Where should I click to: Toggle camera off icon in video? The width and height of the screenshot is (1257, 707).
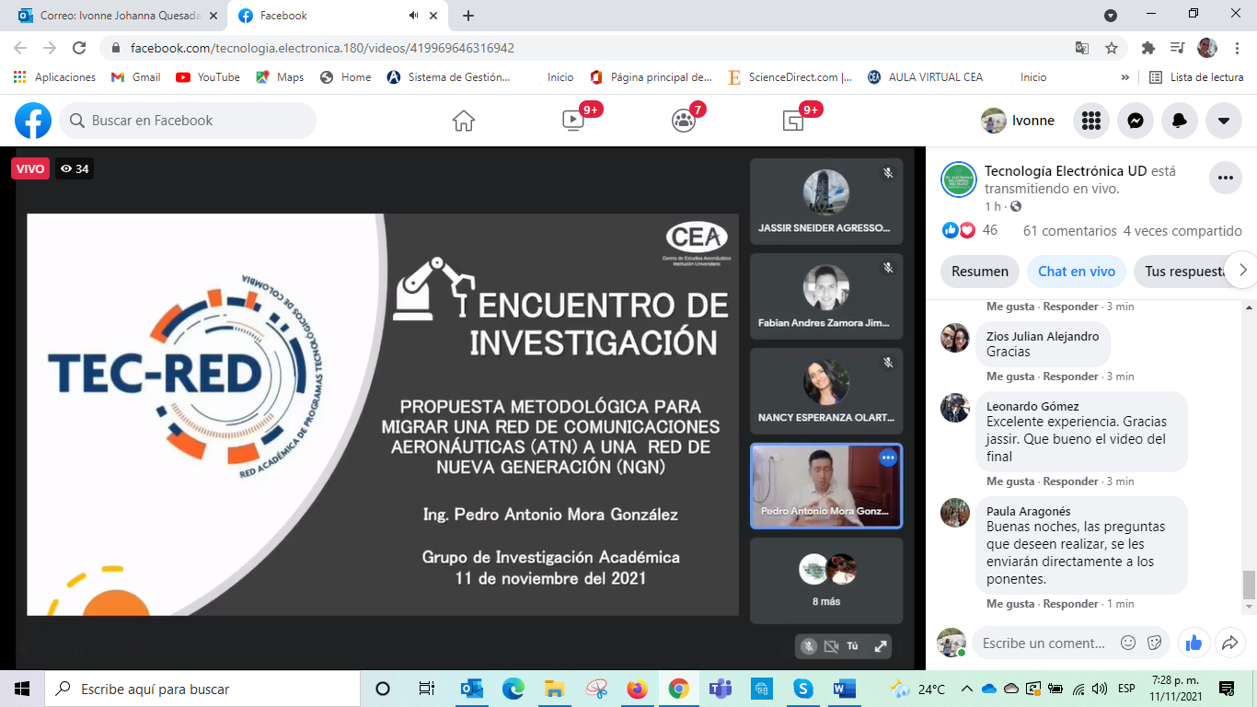831,646
